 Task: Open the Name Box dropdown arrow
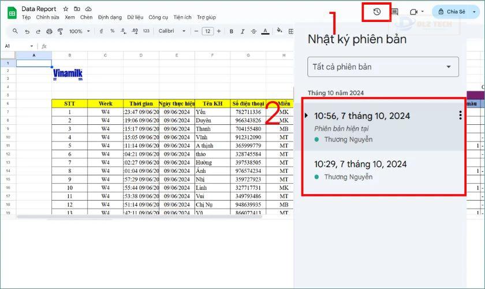point(32,46)
